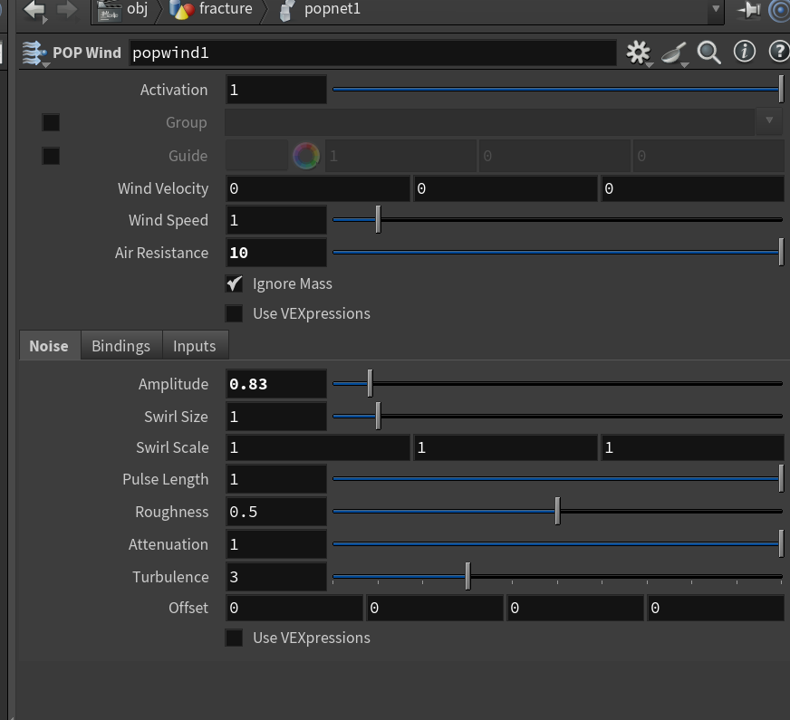Viewport: 790px width, 720px height.
Task: Click the blue circular link icon
Action: (x=780, y=10)
